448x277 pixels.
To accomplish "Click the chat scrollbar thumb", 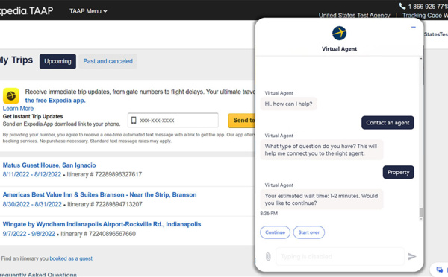I will pyautogui.click(x=421, y=212).
